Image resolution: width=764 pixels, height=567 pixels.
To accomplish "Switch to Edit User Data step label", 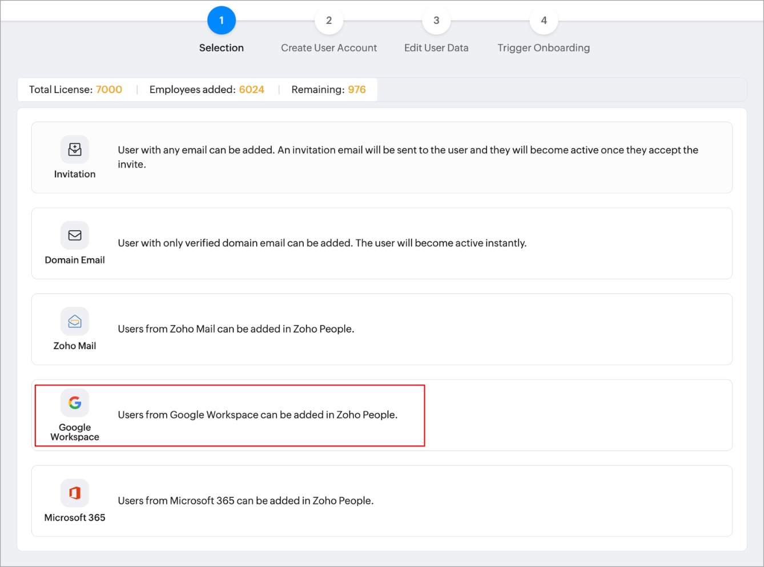I will click(436, 48).
